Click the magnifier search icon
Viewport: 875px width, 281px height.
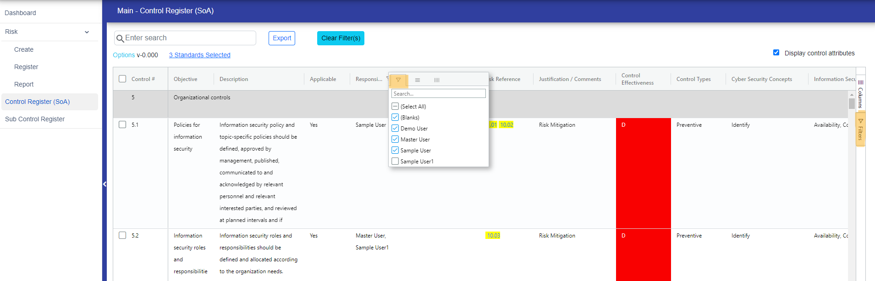(x=120, y=38)
